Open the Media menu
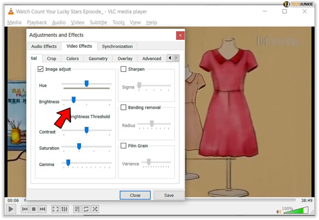 (14, 22)
